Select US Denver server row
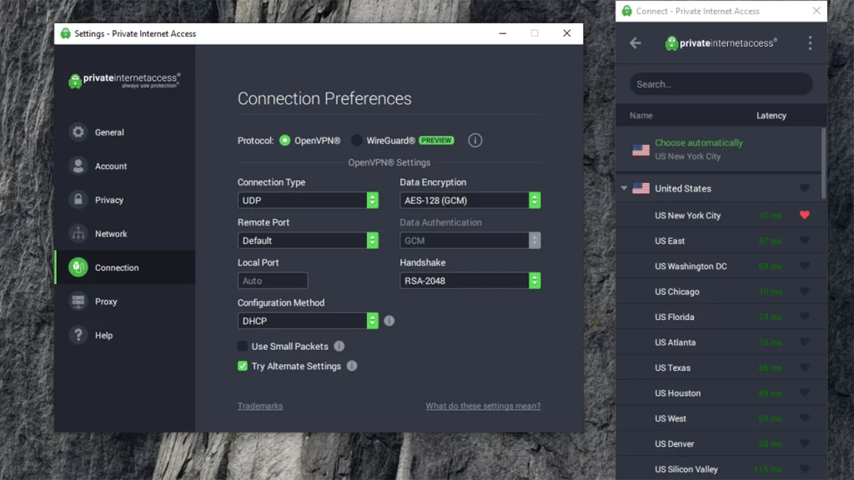Viewport: 854px width, 480px height. pos(719,443)
